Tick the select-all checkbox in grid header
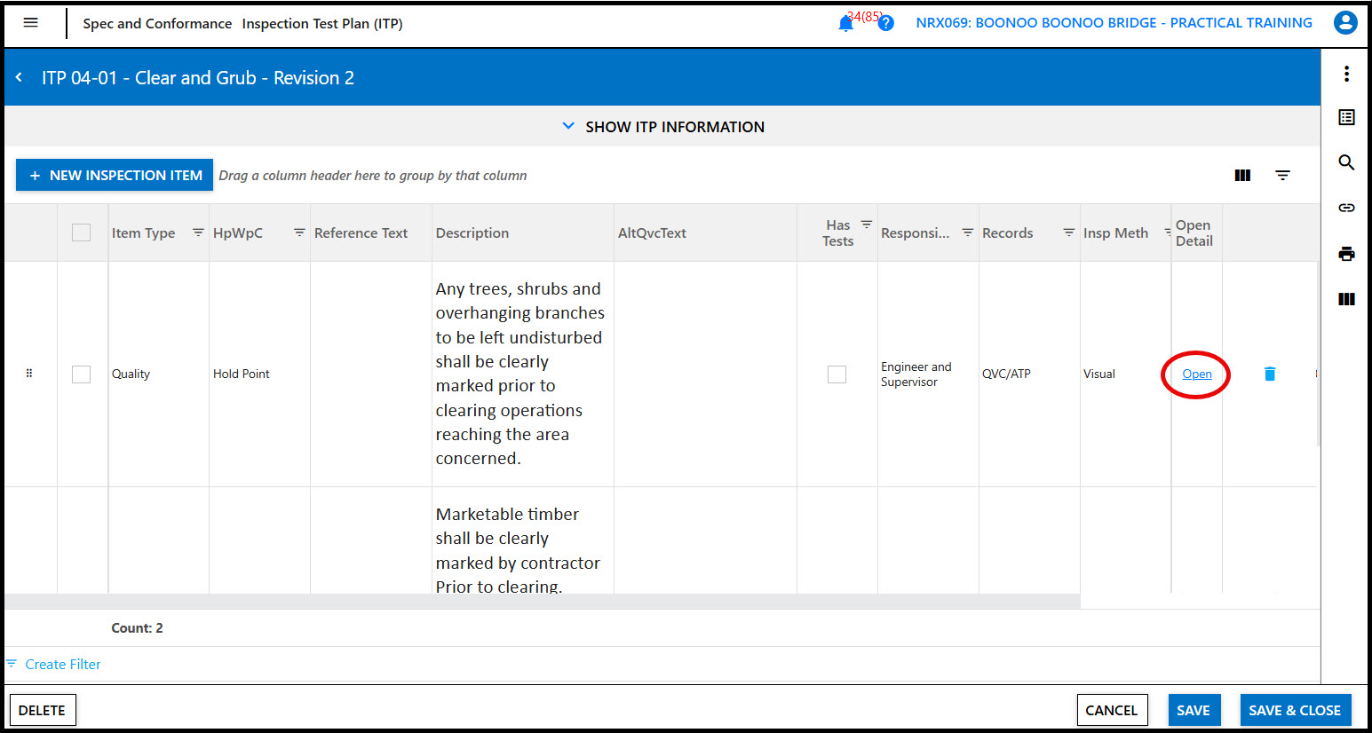 [x=81, y=233]
